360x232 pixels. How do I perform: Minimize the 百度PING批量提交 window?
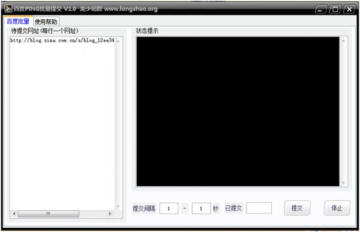point(321,10)
